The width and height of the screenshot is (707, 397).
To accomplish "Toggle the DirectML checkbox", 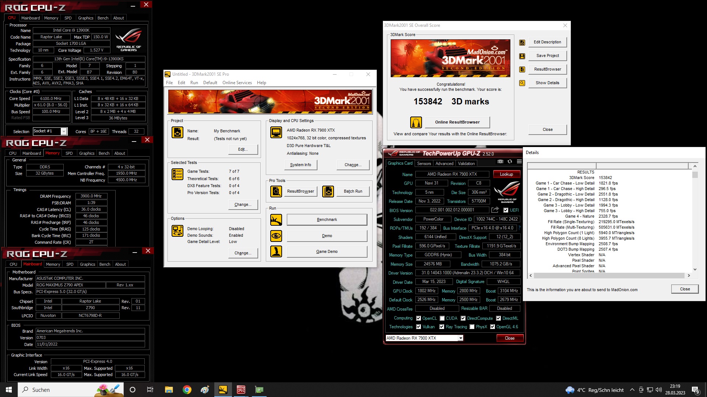I will click(498, 318).
